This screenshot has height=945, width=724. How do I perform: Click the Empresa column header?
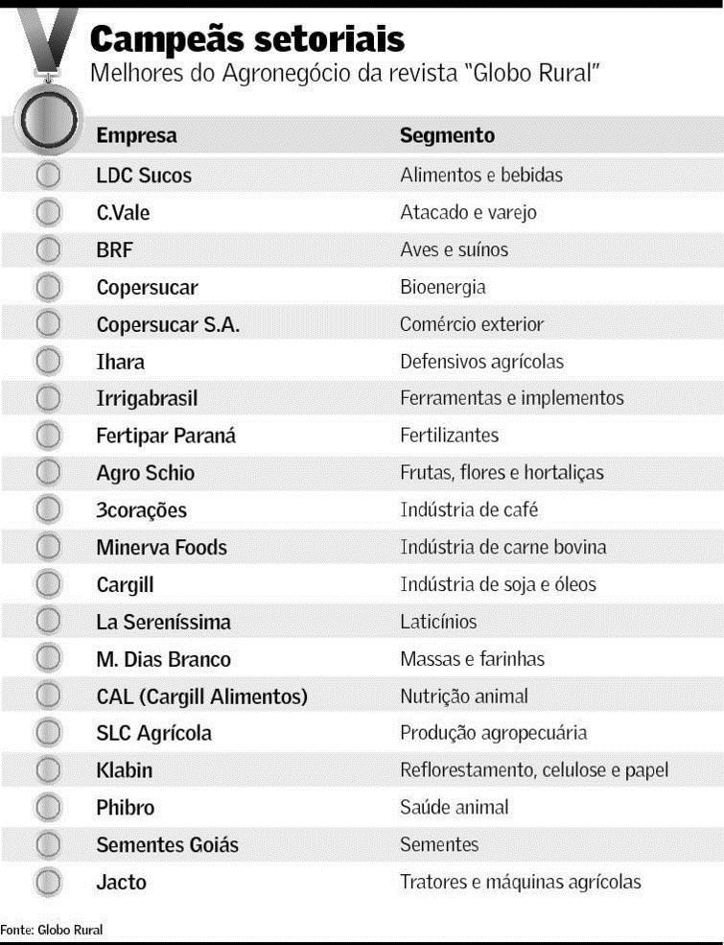pos(136,135)
